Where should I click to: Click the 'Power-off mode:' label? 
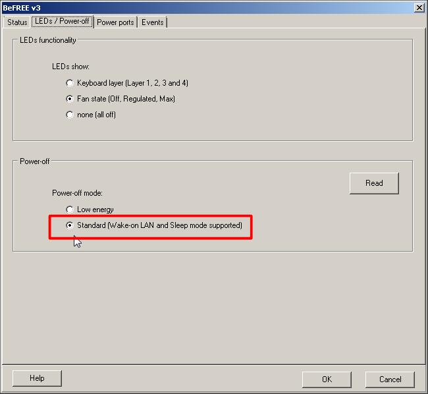pos(77,193)
